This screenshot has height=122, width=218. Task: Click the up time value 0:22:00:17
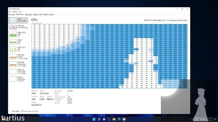point(36,105)
